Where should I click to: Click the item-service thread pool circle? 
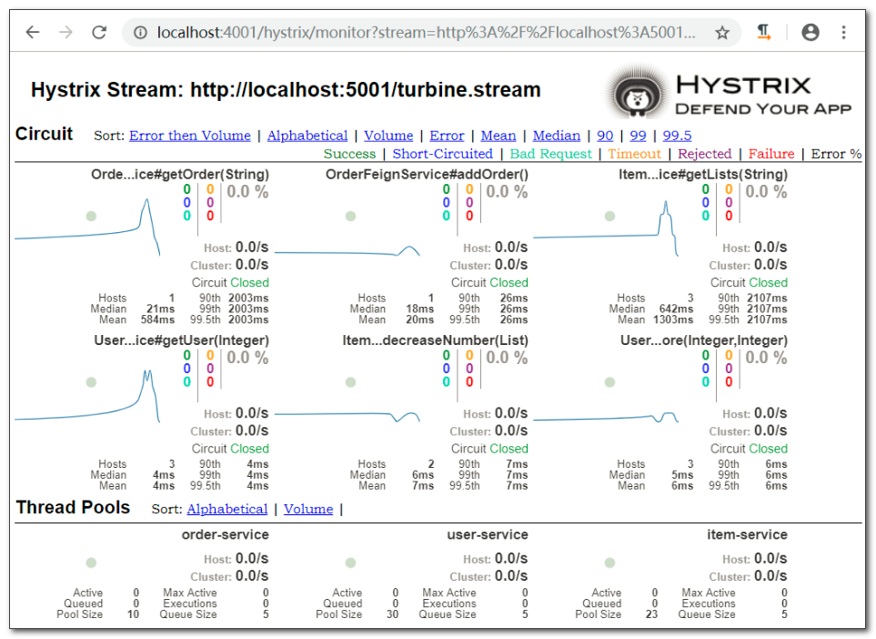pos(609,563)
